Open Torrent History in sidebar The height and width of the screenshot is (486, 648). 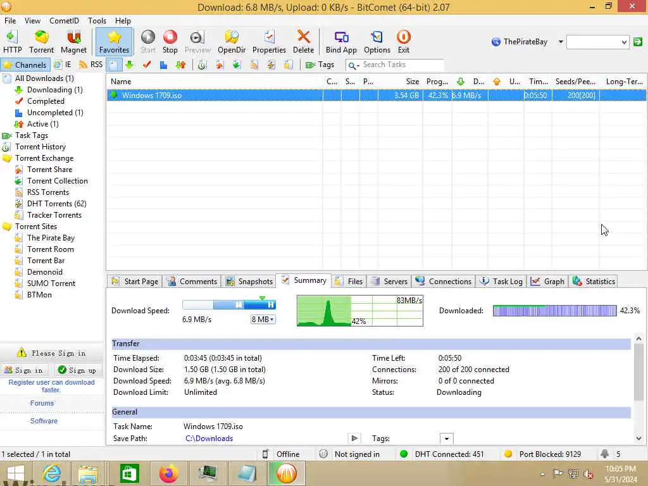(40, 147)
